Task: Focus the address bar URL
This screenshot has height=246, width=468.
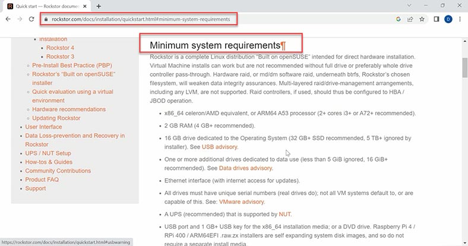Action: (x=141, y=19)
